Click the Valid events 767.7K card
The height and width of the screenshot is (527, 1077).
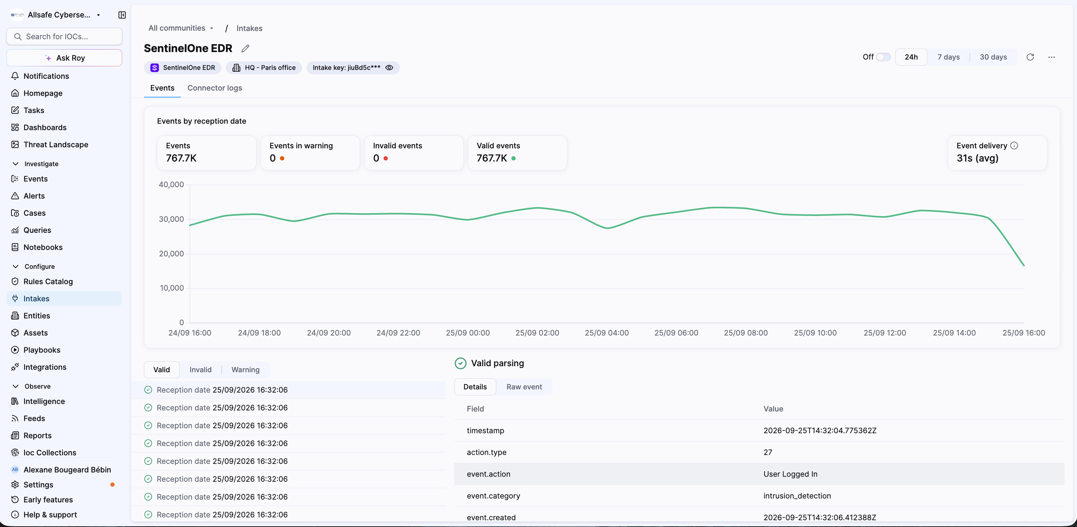coord(517,153)
